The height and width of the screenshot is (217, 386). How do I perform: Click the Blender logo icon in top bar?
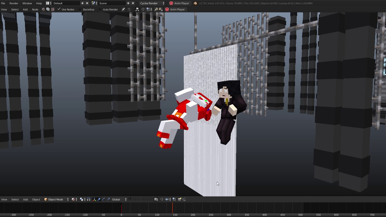coord(195,3)
